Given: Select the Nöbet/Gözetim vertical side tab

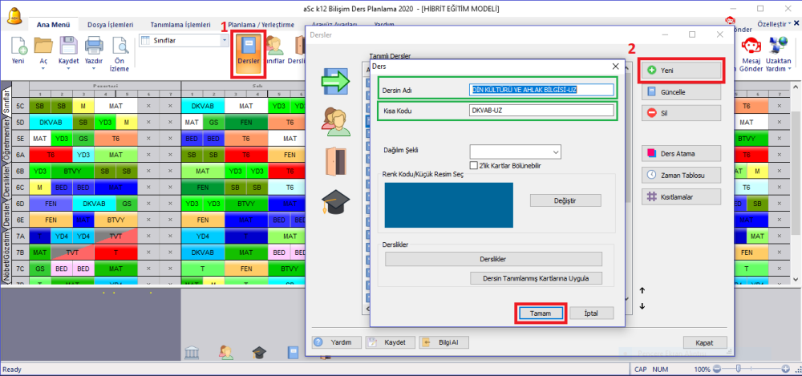Looking at the screenshot, I should coord(6,256).
